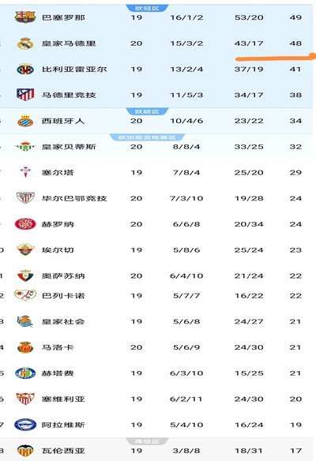Select the Sevilla club crest
Viewport: 316px width, 461px height.
[25, 399]
